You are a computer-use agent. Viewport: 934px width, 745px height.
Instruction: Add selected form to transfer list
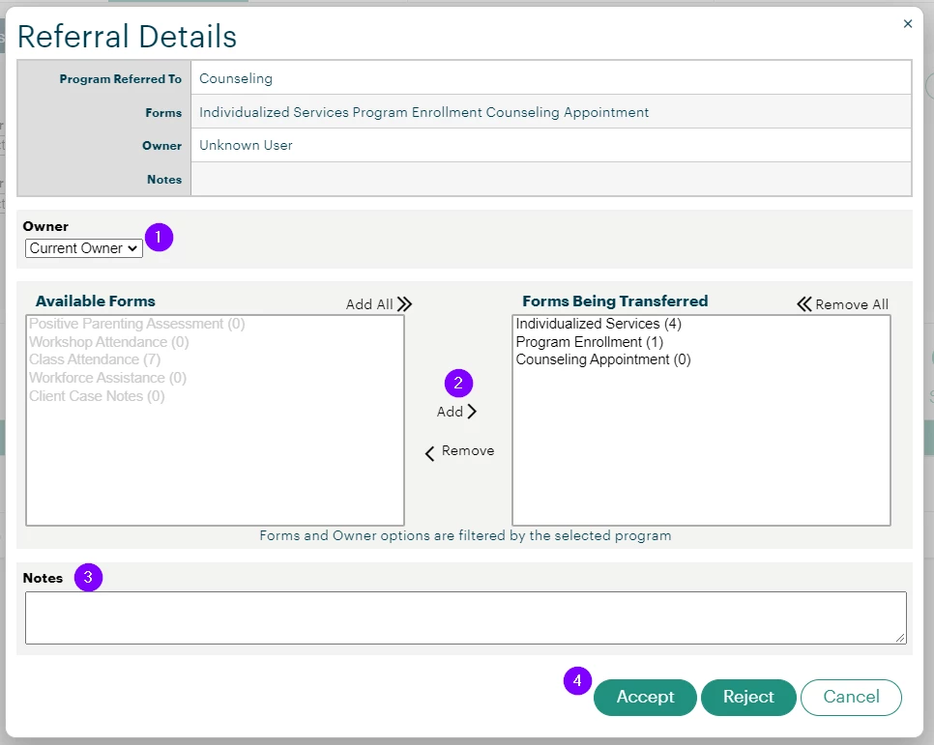tap(457, 412)
